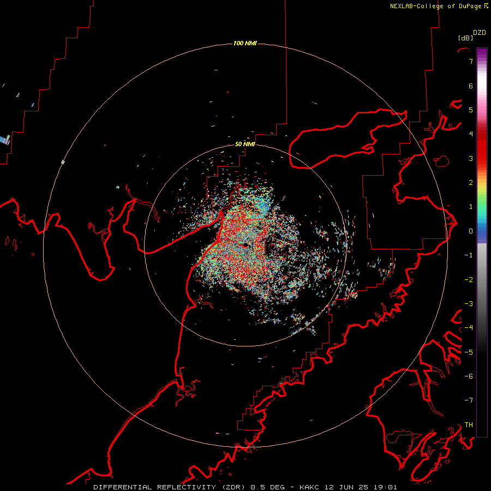Click the -5 value on the color scale
The image size is (491, 491).
[x=469, y=352]
